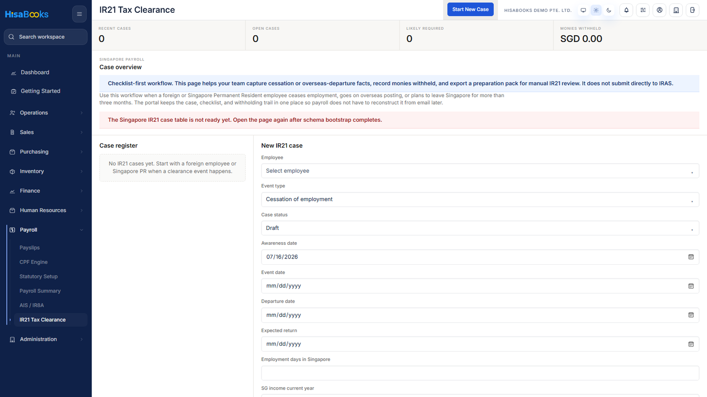Open the Case status dropdown
This screenshot has width=707, height=397.
pos(480,228)
